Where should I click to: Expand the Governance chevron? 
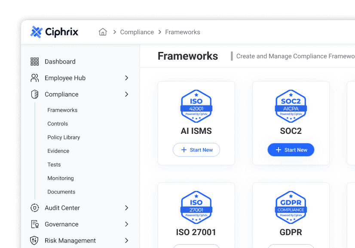tap(126, 224)
